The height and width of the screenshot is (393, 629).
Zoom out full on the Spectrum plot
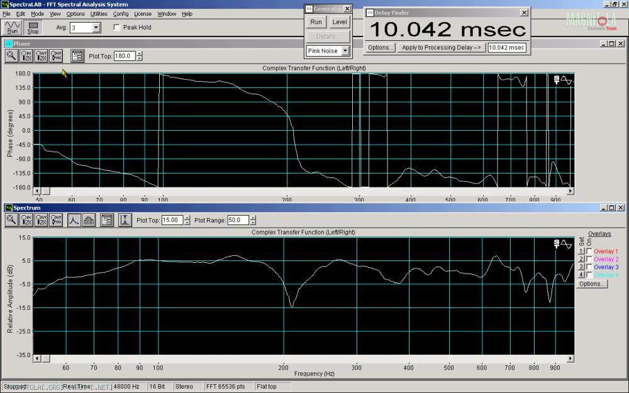[56, 219]
